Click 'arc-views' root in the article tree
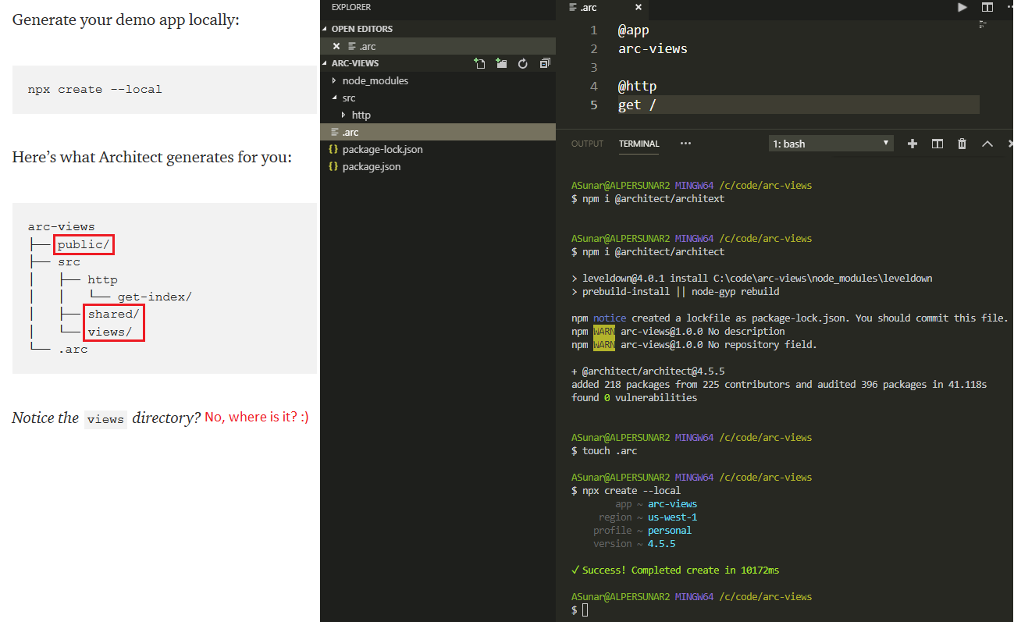This screenshot has width=1014, height=622. (x=62, y=227)
